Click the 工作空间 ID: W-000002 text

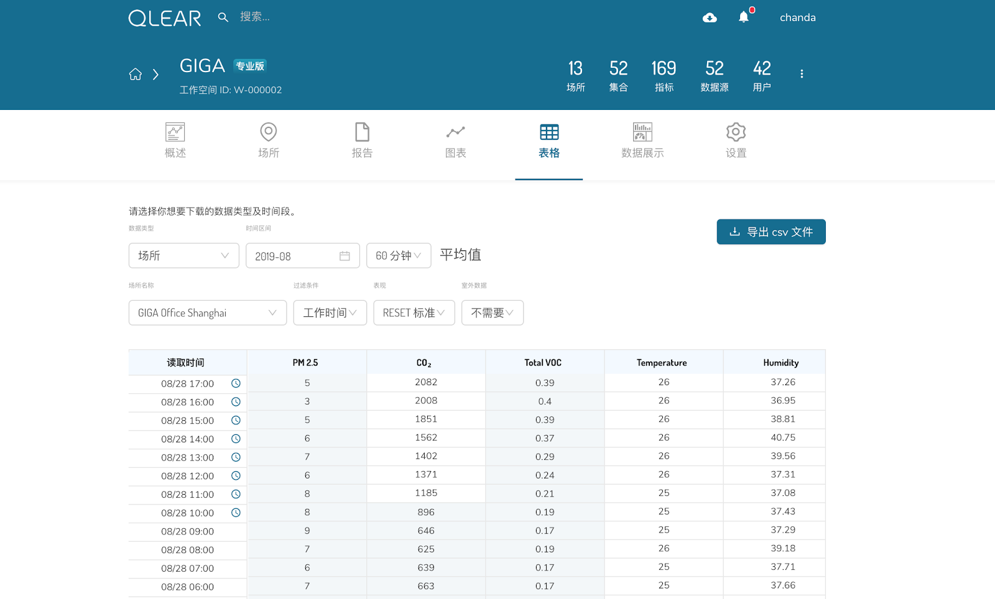pyautogui.click(x=231, y=90)
